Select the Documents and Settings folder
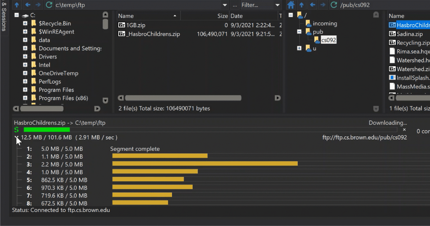The width and height of the screenshot is (430, 226). 70,48
